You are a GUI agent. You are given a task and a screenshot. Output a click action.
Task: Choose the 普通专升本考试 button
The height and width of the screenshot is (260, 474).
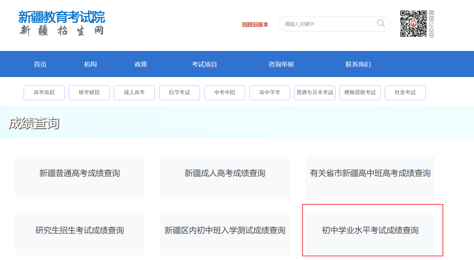pyautogui.click(x=315, y=93)
